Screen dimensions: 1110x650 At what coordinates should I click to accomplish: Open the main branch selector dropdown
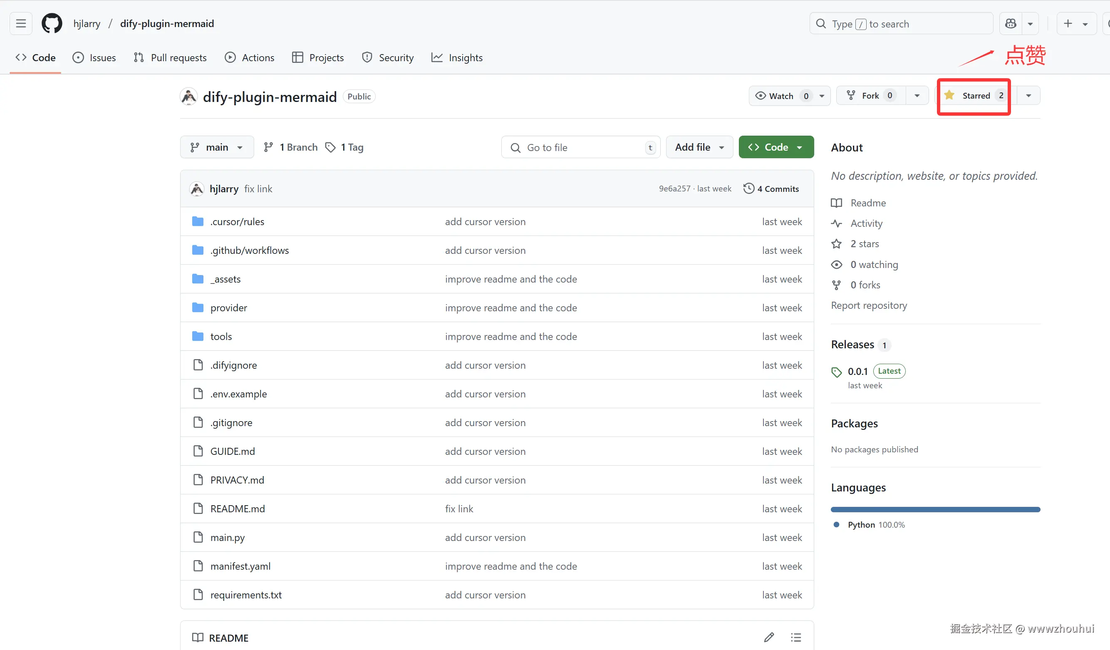217,147
